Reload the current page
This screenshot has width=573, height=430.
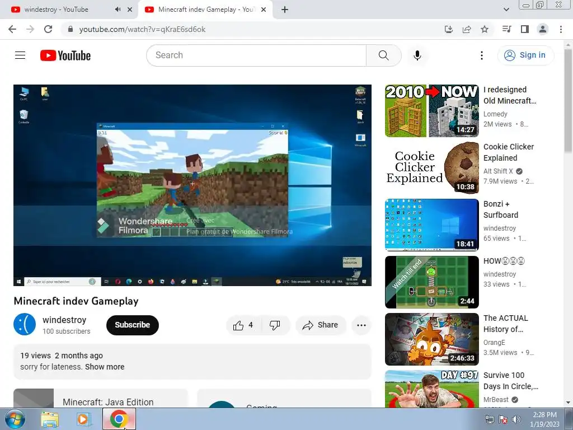[x=48, y=29]
